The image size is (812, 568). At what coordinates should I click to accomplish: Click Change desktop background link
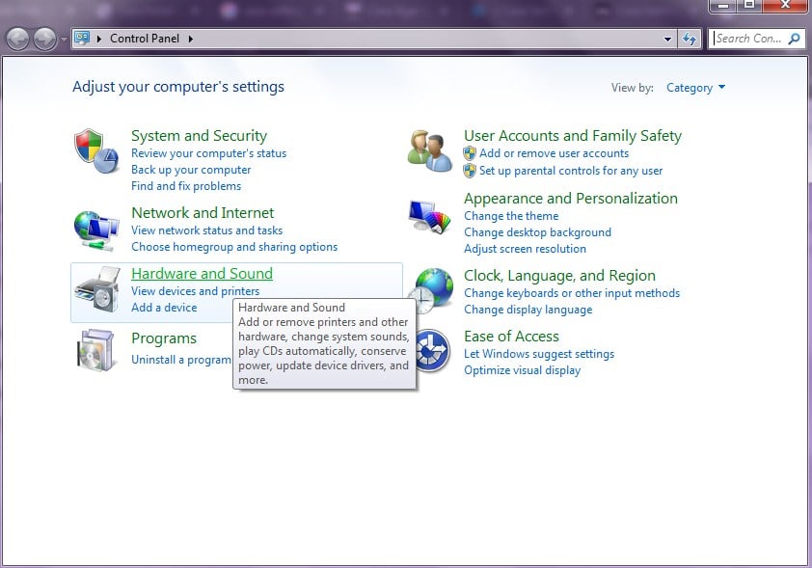click(537, 232)
